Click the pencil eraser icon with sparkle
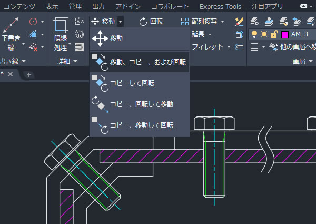316x224 pixels. tap(239, 22)
